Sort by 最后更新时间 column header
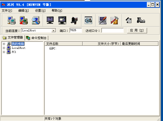163x121 pixels. pyautogui.click(x=139, y=44)
